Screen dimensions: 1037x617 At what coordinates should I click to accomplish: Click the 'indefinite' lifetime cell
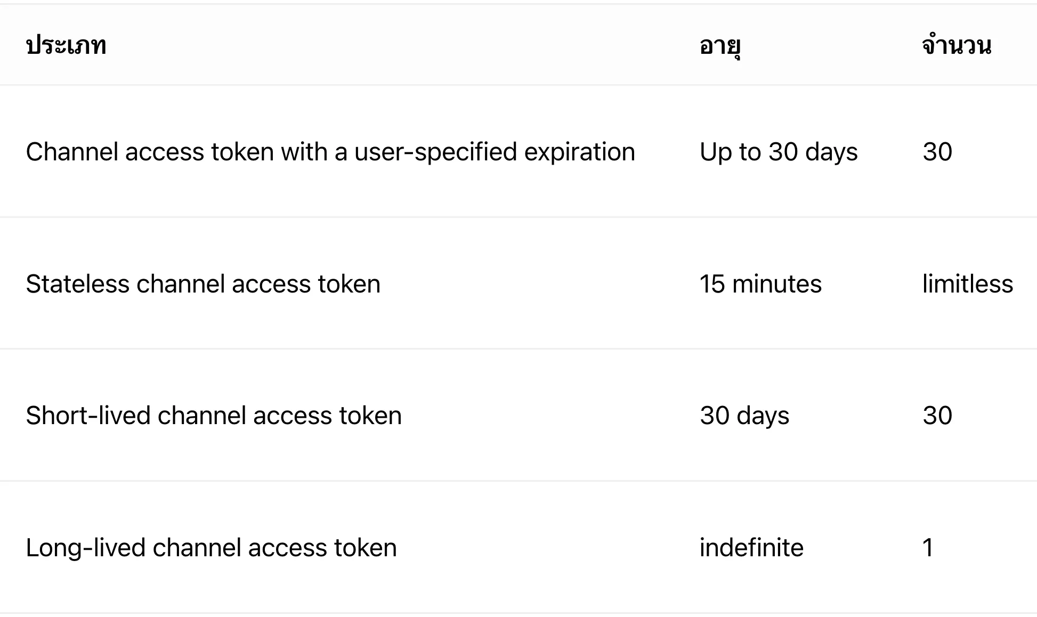751,548
